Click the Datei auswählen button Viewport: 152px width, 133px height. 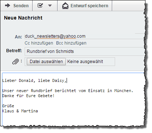click(46, 62)
